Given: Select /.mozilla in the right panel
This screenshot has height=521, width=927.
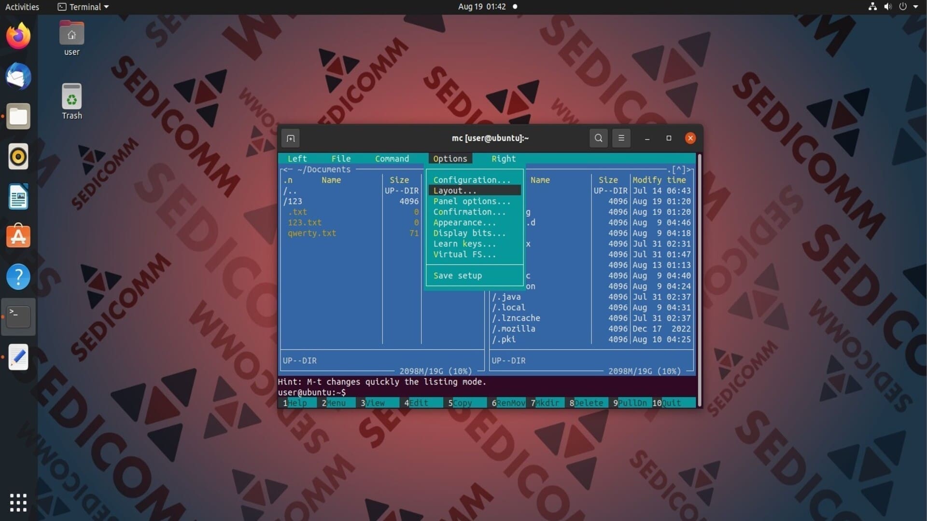Looking at the screenshot, I should point(591,329).
